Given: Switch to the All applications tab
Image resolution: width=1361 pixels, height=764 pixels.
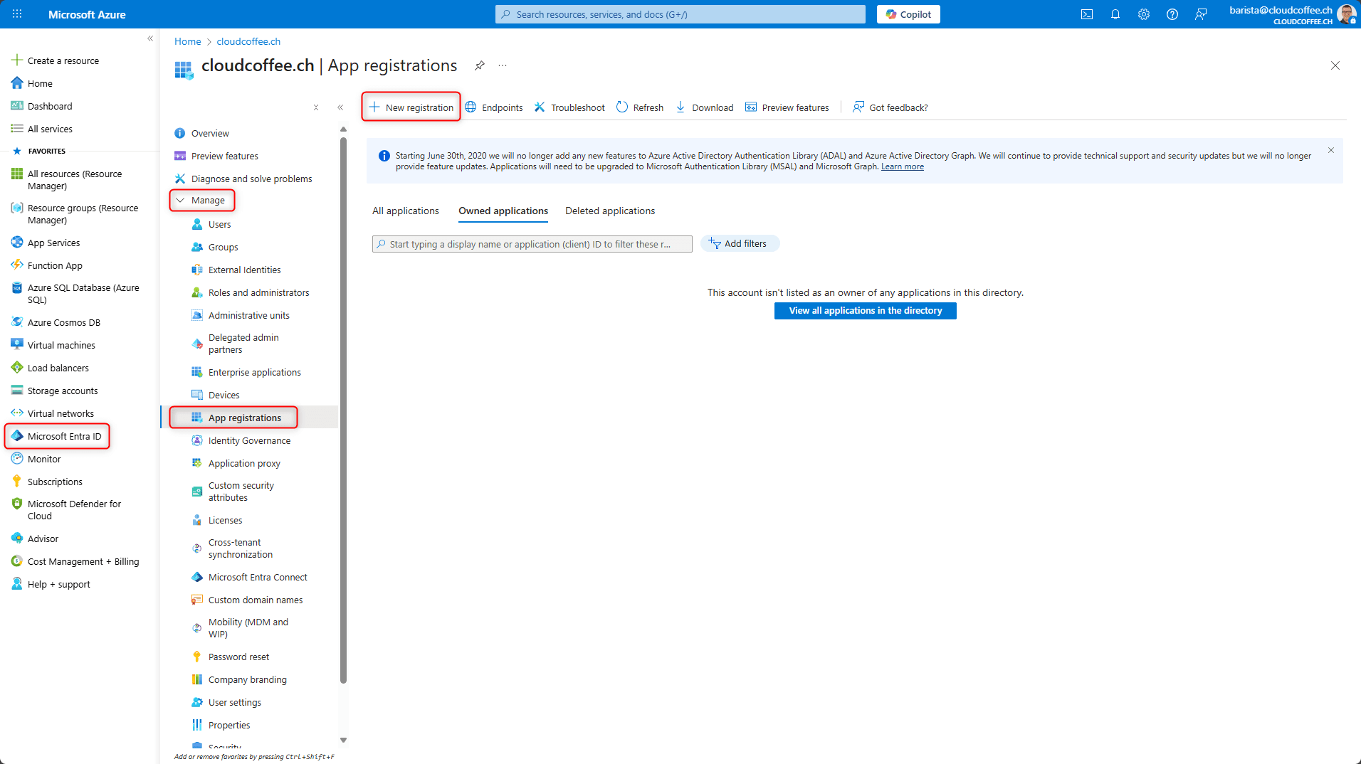Looking at the screenshot, I should point(406,211).
